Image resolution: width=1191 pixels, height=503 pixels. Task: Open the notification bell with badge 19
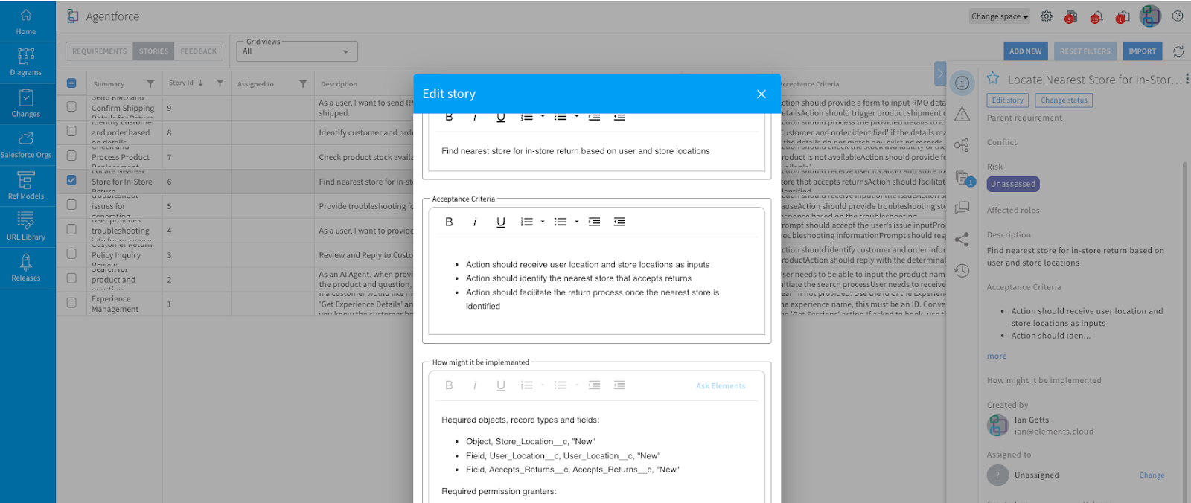coord(1096,16)
